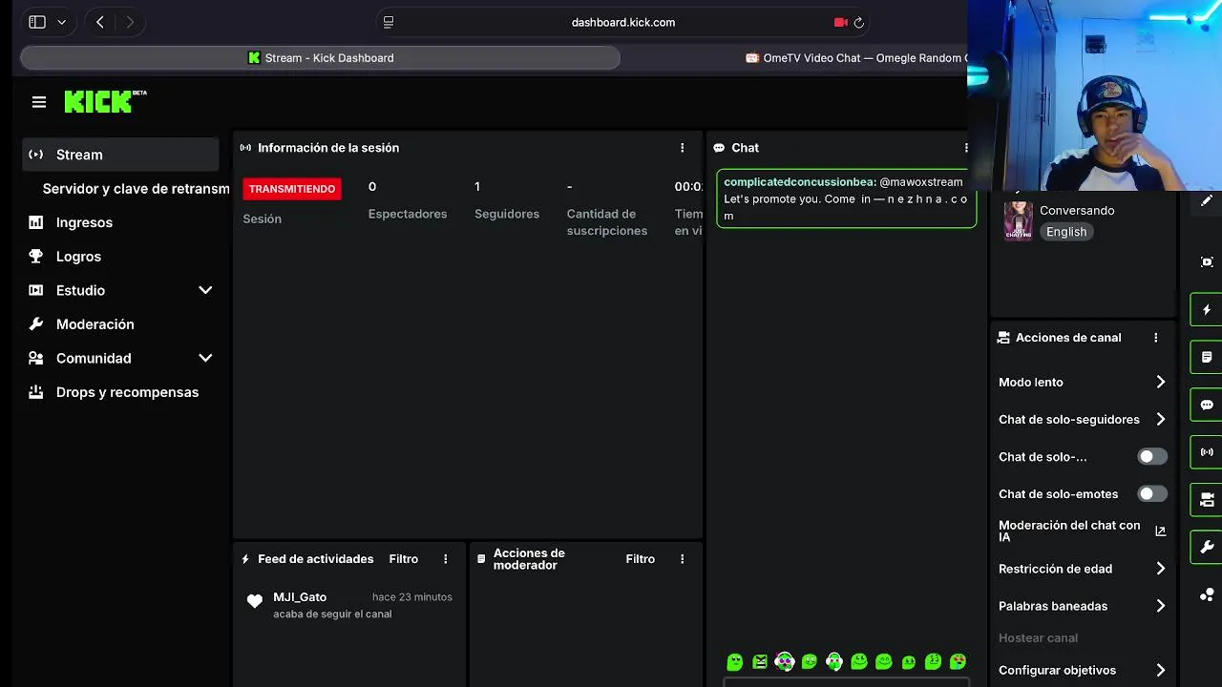Open the hamburger menu beside Kick logo

point(39,102)
